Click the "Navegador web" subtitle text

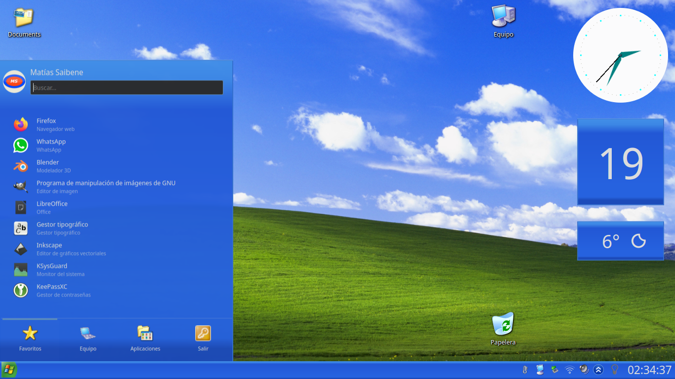[x=55, y=129]
